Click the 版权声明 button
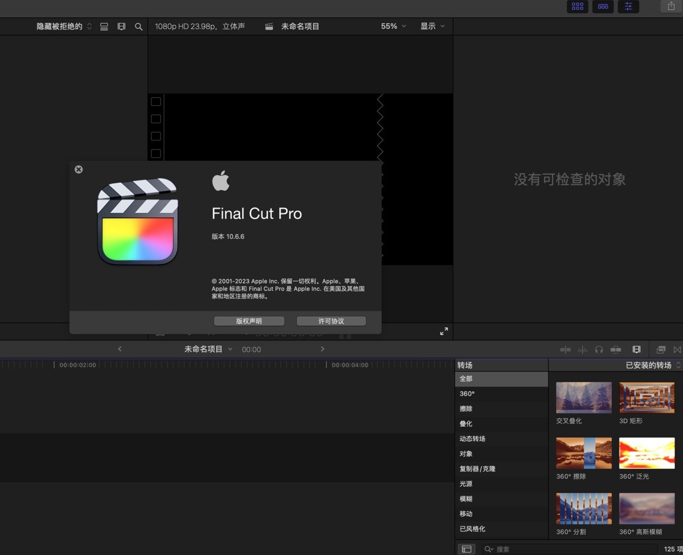The width and height of the screenshot is (683, 555). (x=249, y=321)
